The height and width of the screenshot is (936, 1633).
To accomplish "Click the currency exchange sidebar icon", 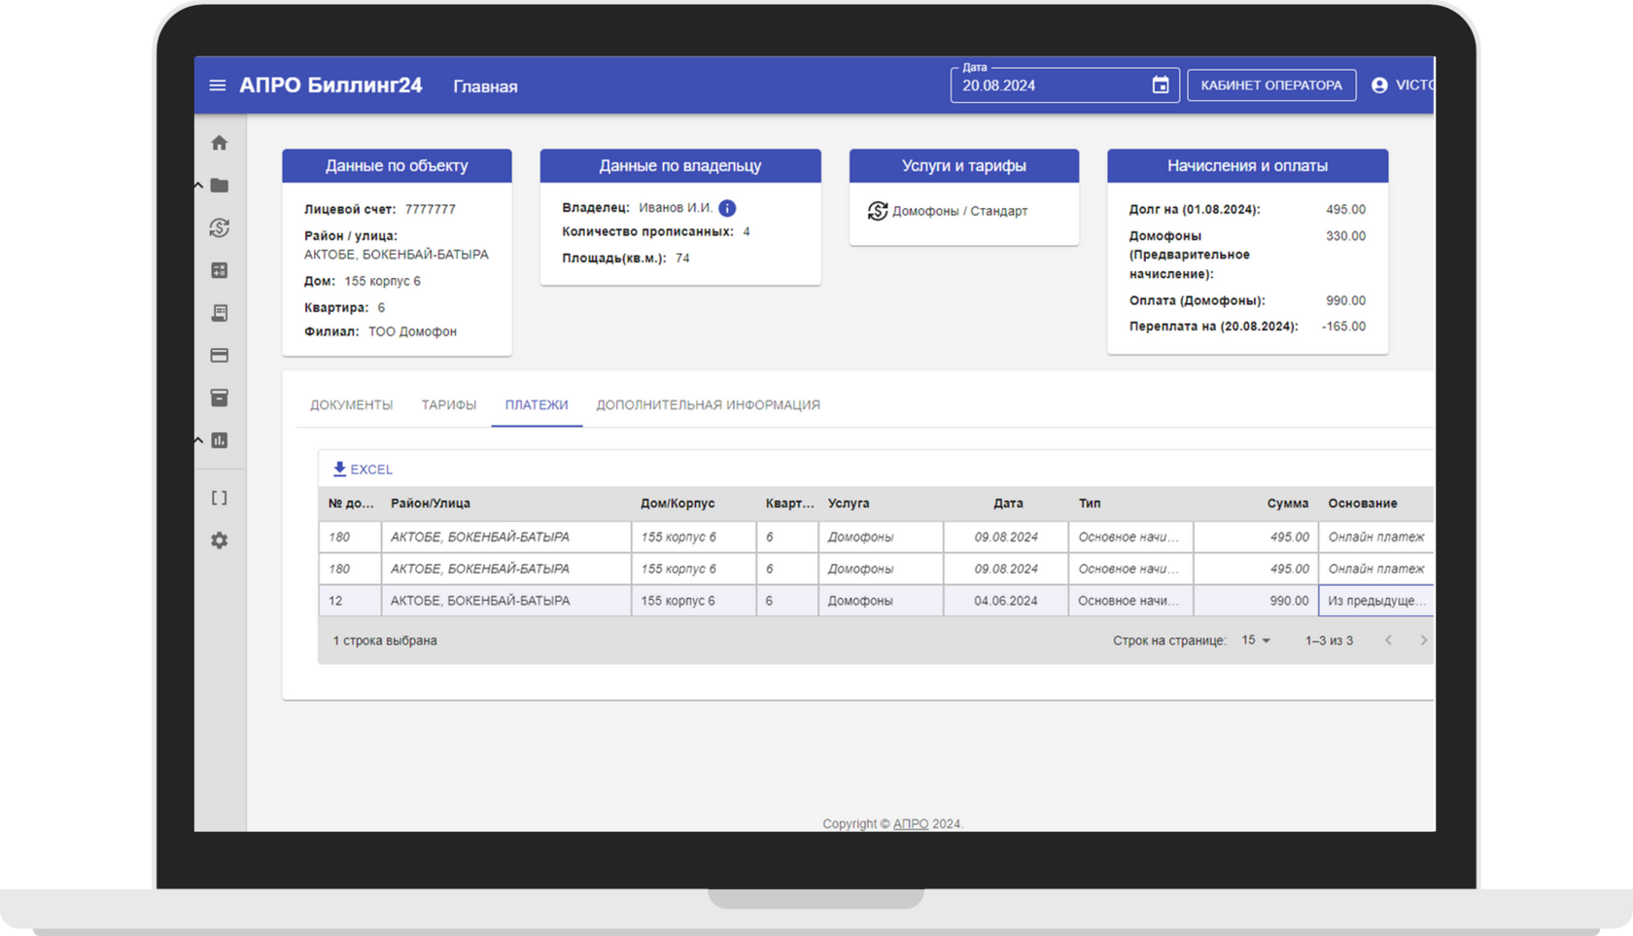I will (220, 227).
